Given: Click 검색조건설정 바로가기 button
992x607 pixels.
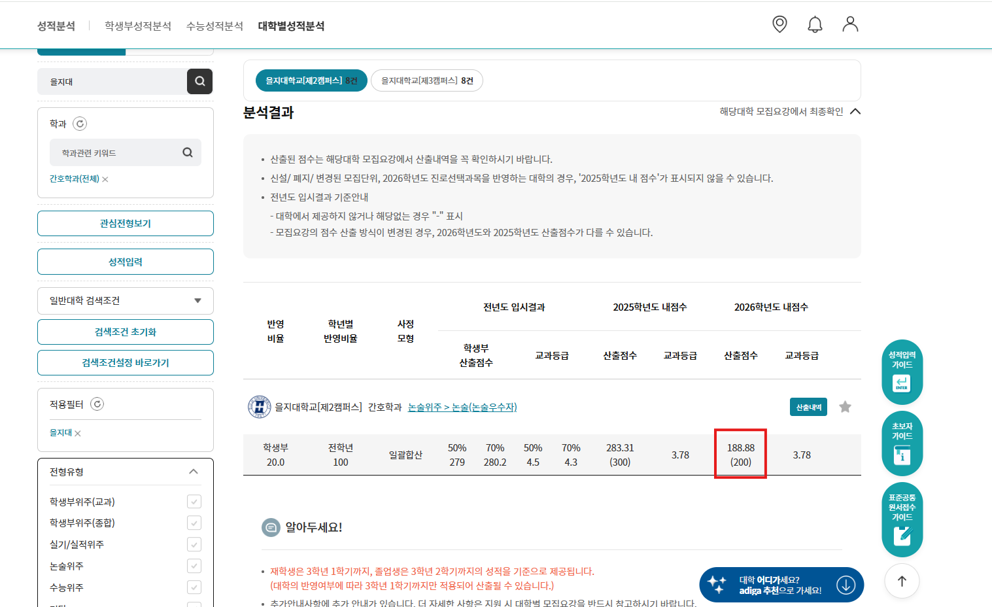Looking at the screenshot, I should pyautogui.click(x=126, y=362).
